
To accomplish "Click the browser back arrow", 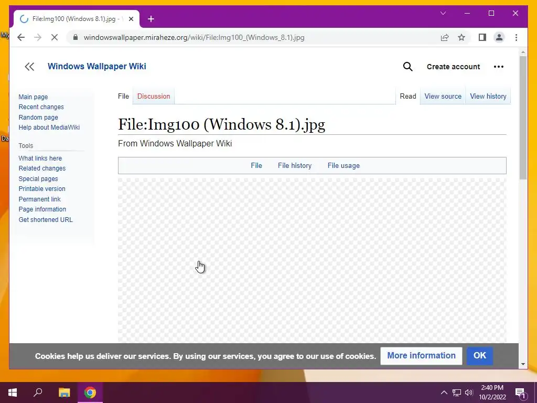I will point(21,37).
